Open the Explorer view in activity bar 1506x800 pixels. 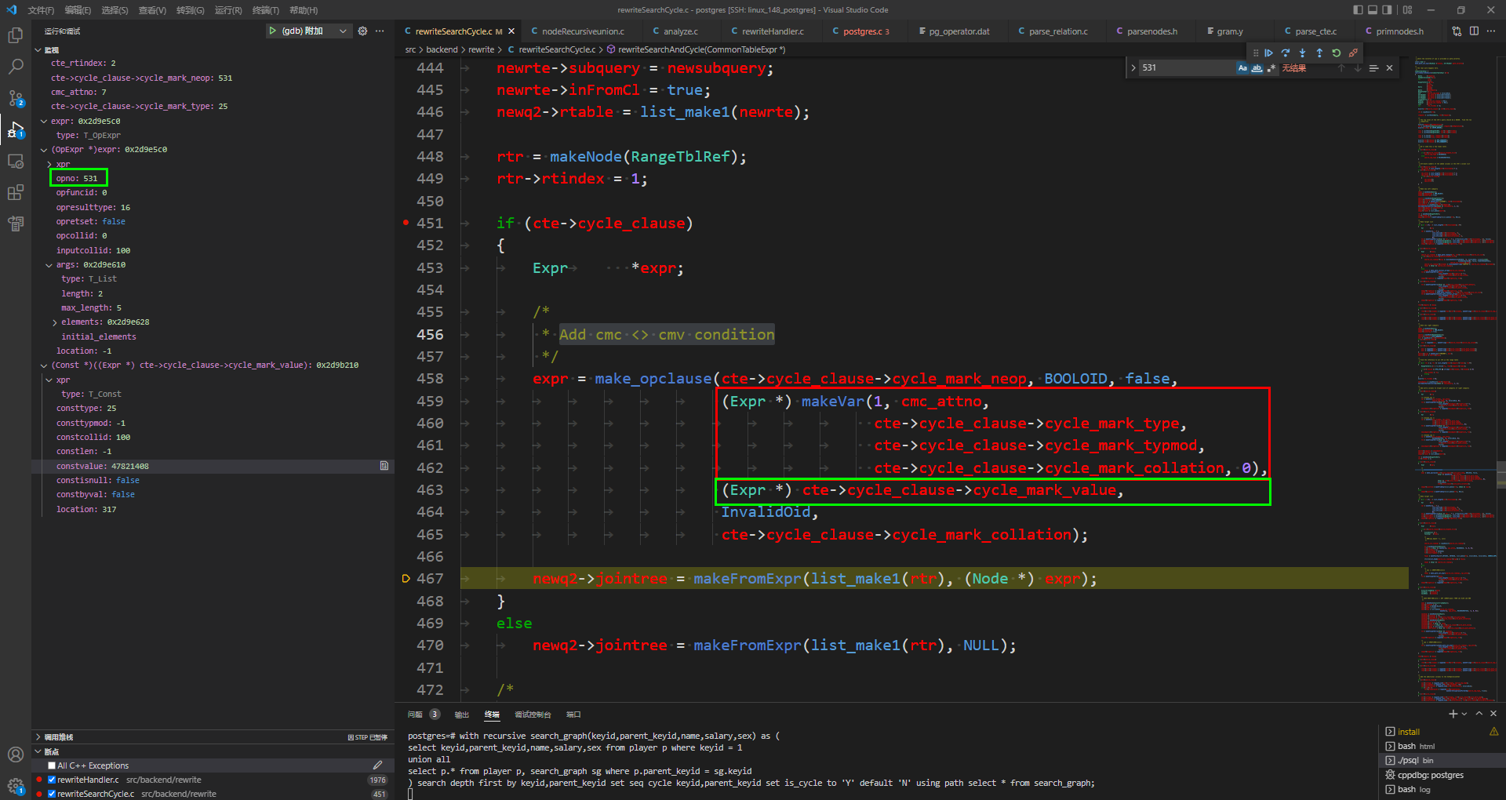[15, 35]
